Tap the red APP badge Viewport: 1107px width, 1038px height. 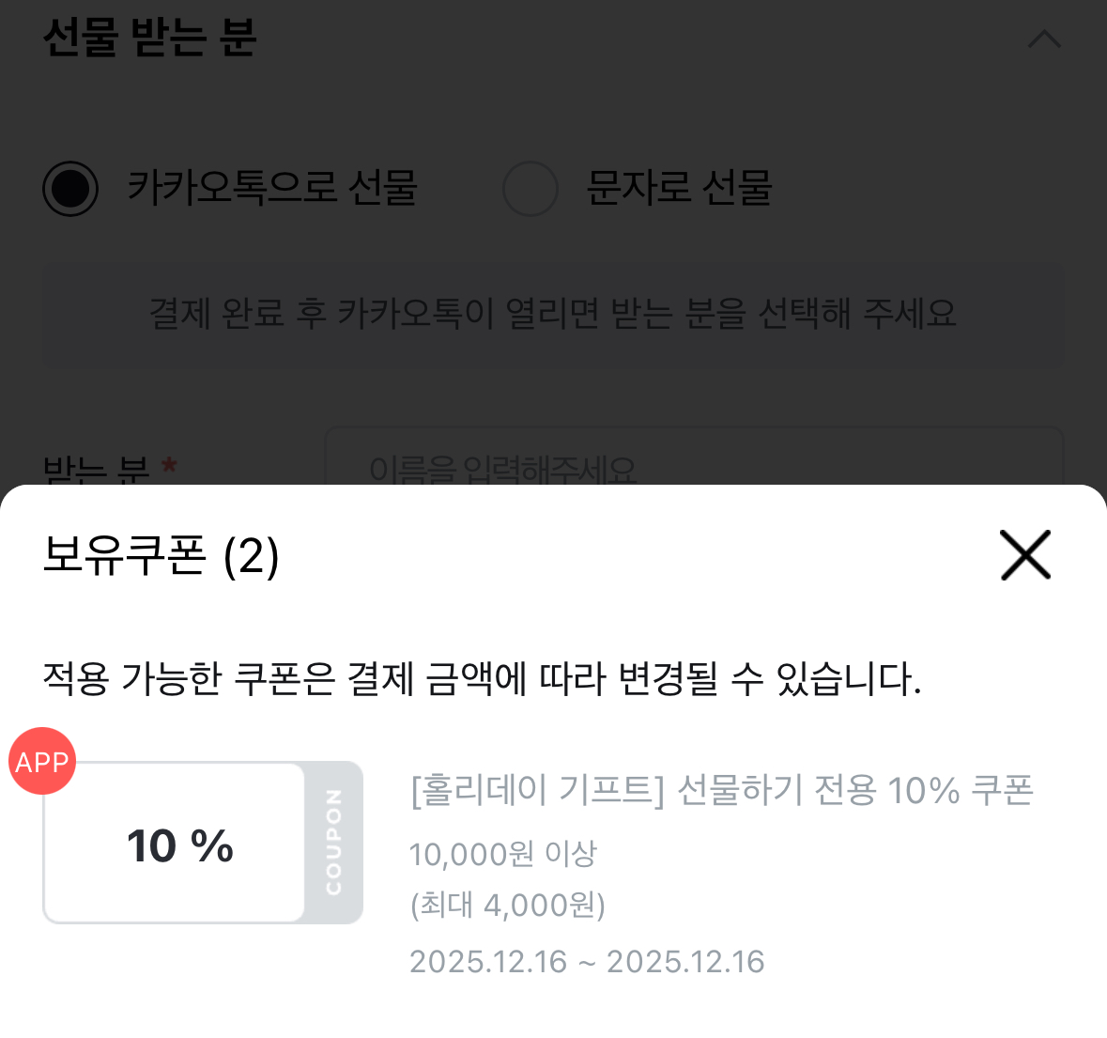coord(42,761)
